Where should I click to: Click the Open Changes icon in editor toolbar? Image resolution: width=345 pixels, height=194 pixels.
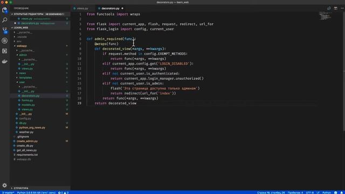[x=329, y=9]
